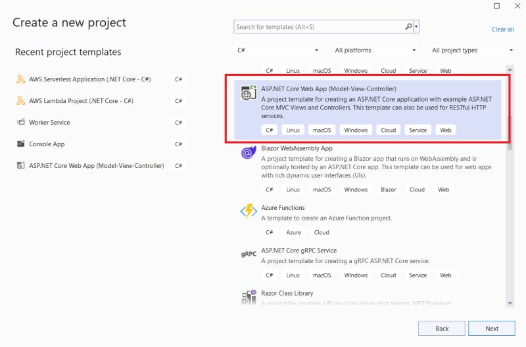Viewport: 526px width, 347px height.
Task: Click scrollbar up arrow in template list
Action: pos(510,70)
